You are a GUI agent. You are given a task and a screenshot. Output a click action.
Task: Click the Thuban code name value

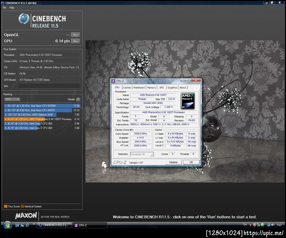tap(142, 99)
